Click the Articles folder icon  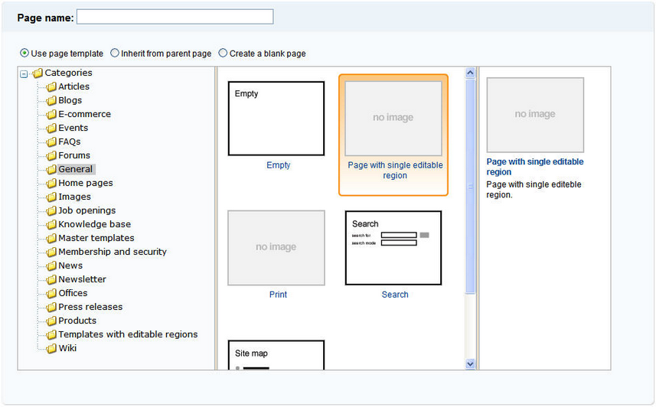click(x=51, y=86)
